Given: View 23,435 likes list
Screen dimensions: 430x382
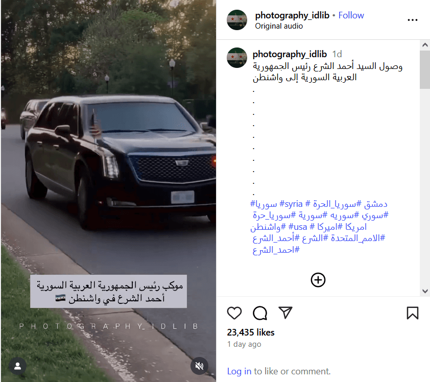Looking at the screenshot, I should point(251,332).
